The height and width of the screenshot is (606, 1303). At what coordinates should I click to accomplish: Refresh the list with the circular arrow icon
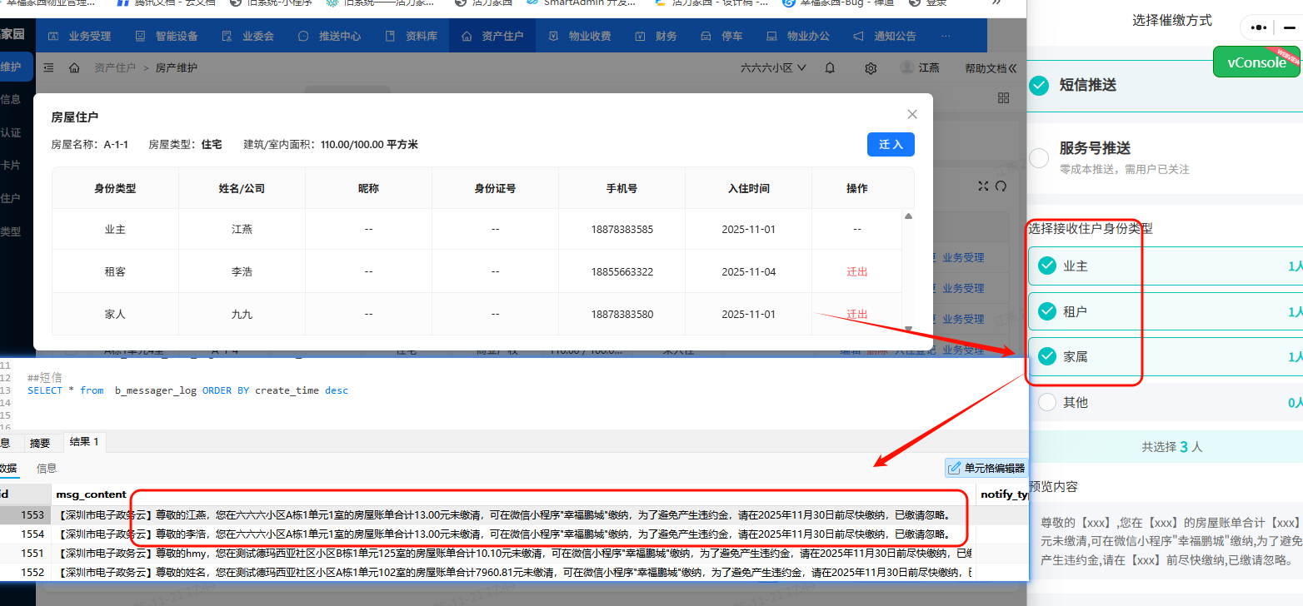(1003, 186)
